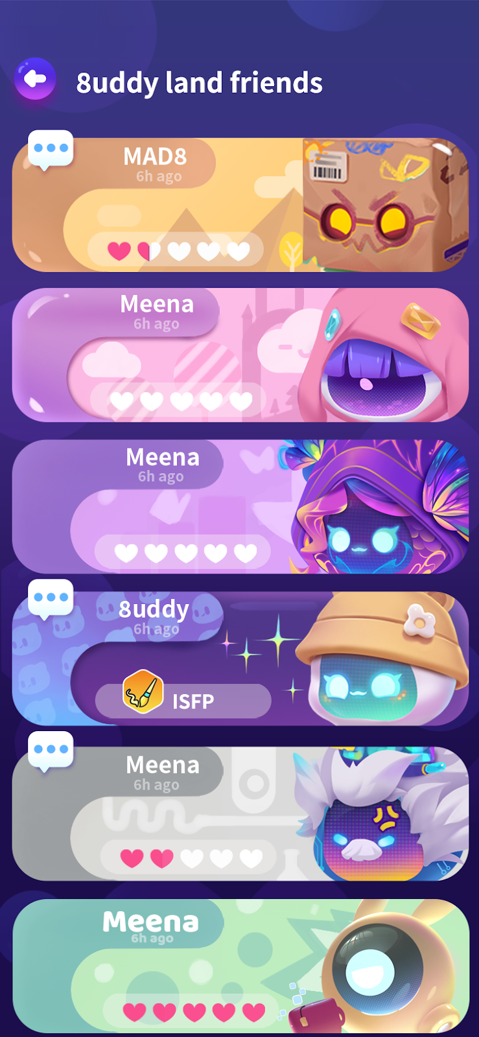Click the ISFP paintbrush hexagon icon
This screenshot has width=479, height=1037.
point(143,692)
